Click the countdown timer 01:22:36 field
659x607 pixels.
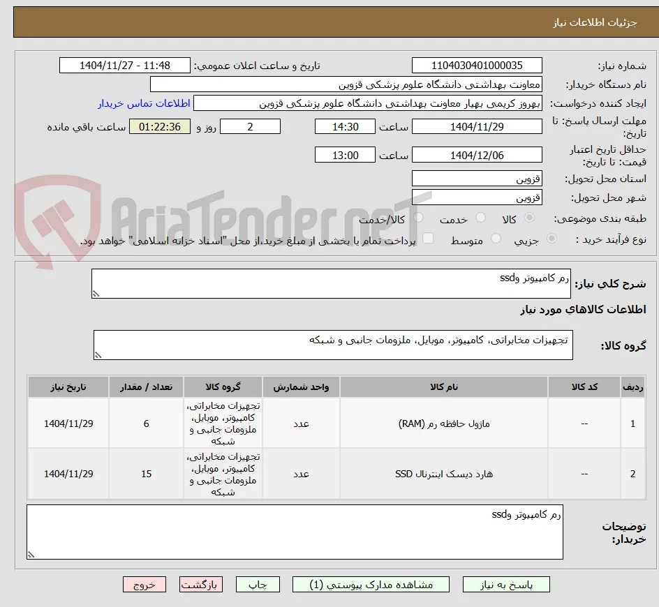pos(160,126)
